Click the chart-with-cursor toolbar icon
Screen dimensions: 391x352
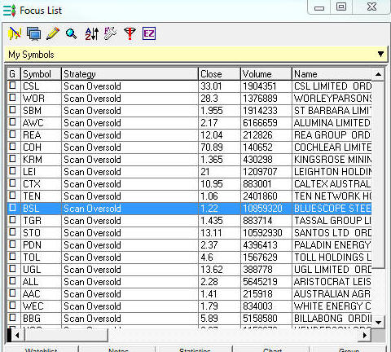(x=15, y=33)
